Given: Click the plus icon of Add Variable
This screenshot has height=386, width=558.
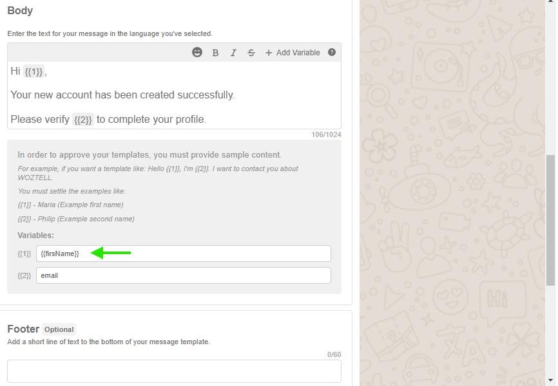Looking at the screenshot, I should coord(269,53).
